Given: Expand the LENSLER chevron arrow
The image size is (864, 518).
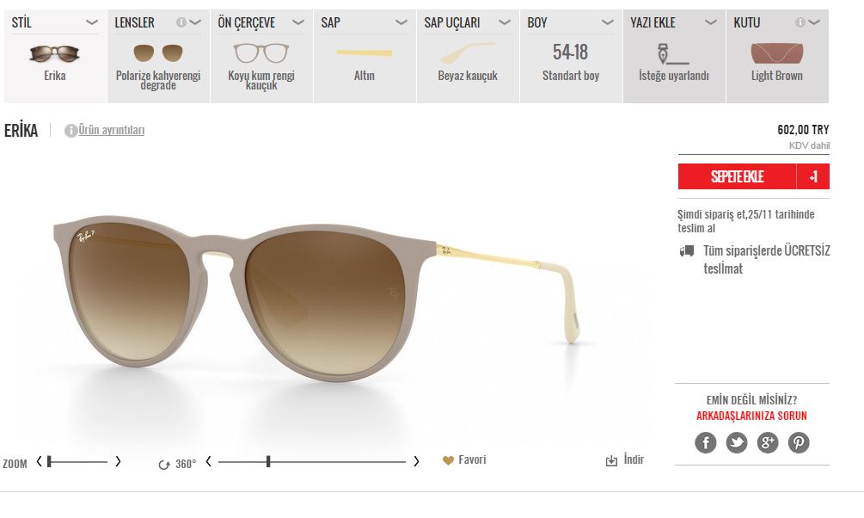Looking at the screenshot, I should tap(195, 22).
